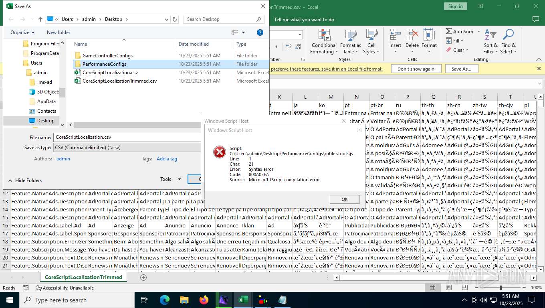Click the File name input field
The width and height of the screenshot is (545, 308).
[x=127, y=137]
